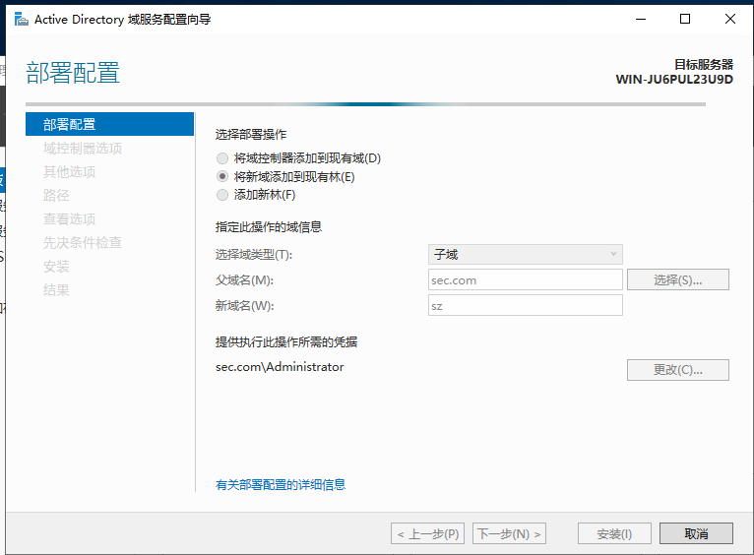This screenshot has width=754, height=555.
Task: Cancel the wizard with 取消 button
Action: click(x=696, y=533)
